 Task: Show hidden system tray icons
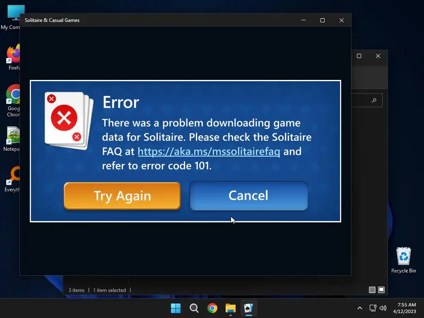[x=360, y=308]
